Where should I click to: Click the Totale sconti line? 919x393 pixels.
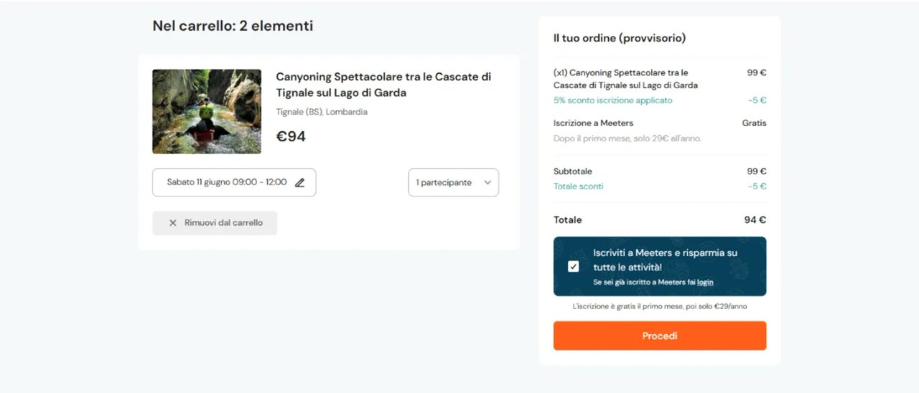tap(660, 186)
